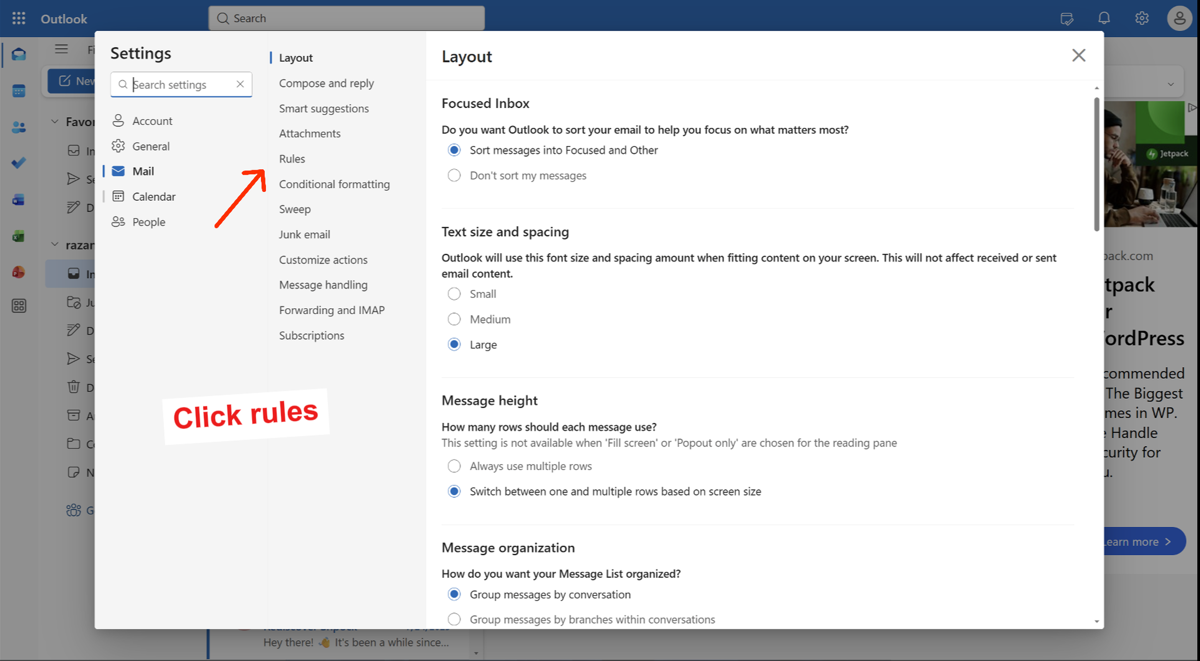The height and width of the screenshot is (661, 1200).
Task: Open the Layout mail settings
Action: (x=296, y=58)
